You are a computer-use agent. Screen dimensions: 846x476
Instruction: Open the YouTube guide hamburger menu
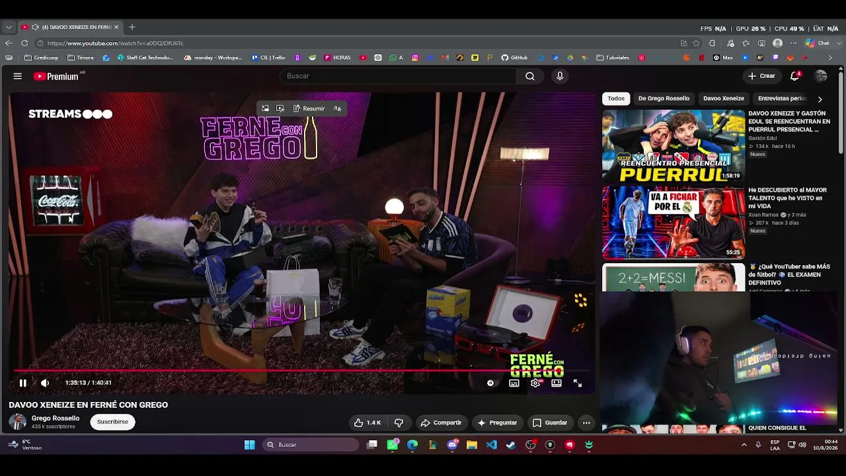click(18, 76)
